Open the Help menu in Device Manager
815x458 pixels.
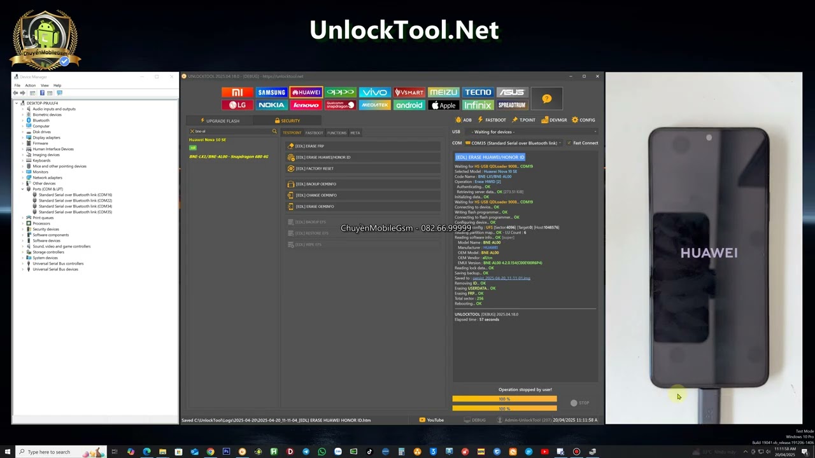click(57, 85)
